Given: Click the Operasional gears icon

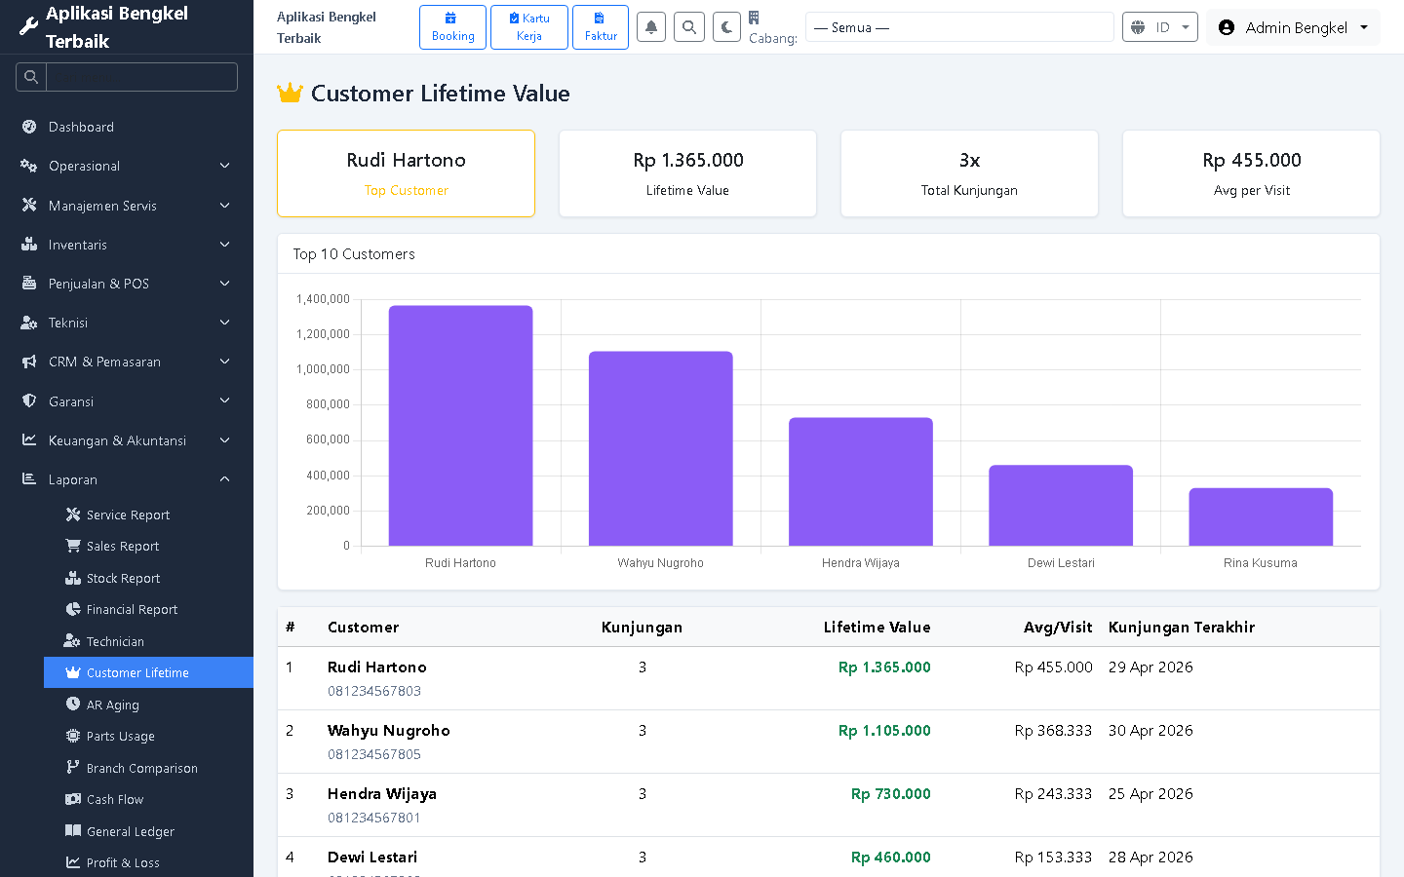Looking at the screenshot, I should click(x=29, y=166).
